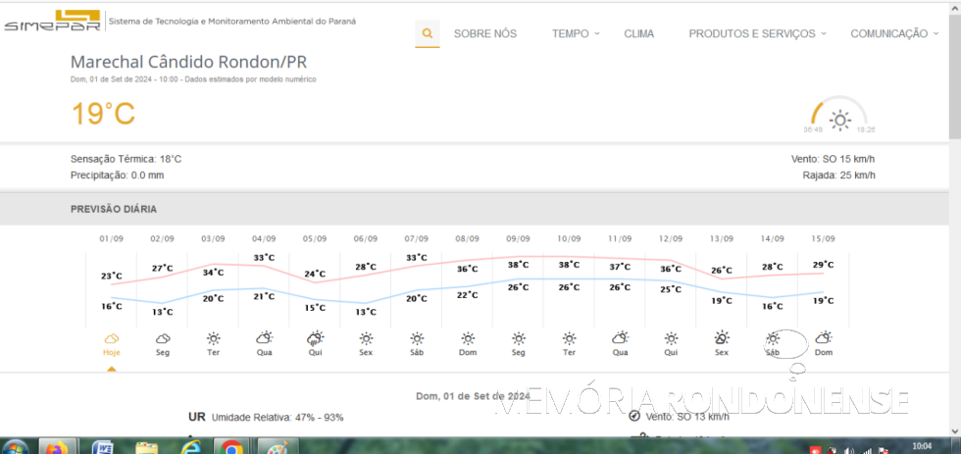Click the sunny Tuesday 03/09 forecast icon

pyautogui.click(x=213, y=338)
